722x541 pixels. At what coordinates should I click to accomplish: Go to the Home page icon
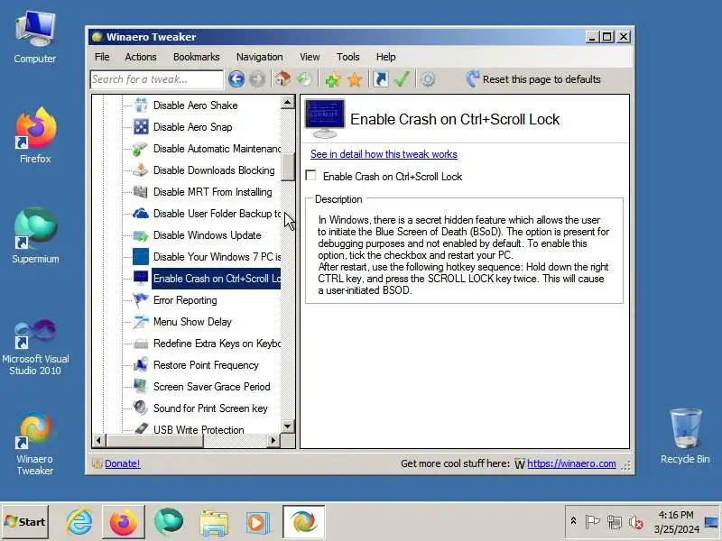coord(282,79)
